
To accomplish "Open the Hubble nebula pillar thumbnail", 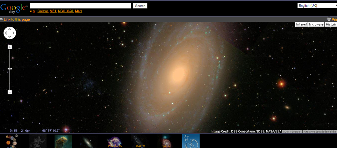I will [63, 141].
